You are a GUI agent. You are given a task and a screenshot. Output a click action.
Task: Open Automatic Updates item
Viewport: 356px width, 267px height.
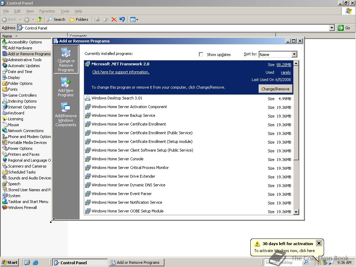pyautogui.click(x=21, y=66)
